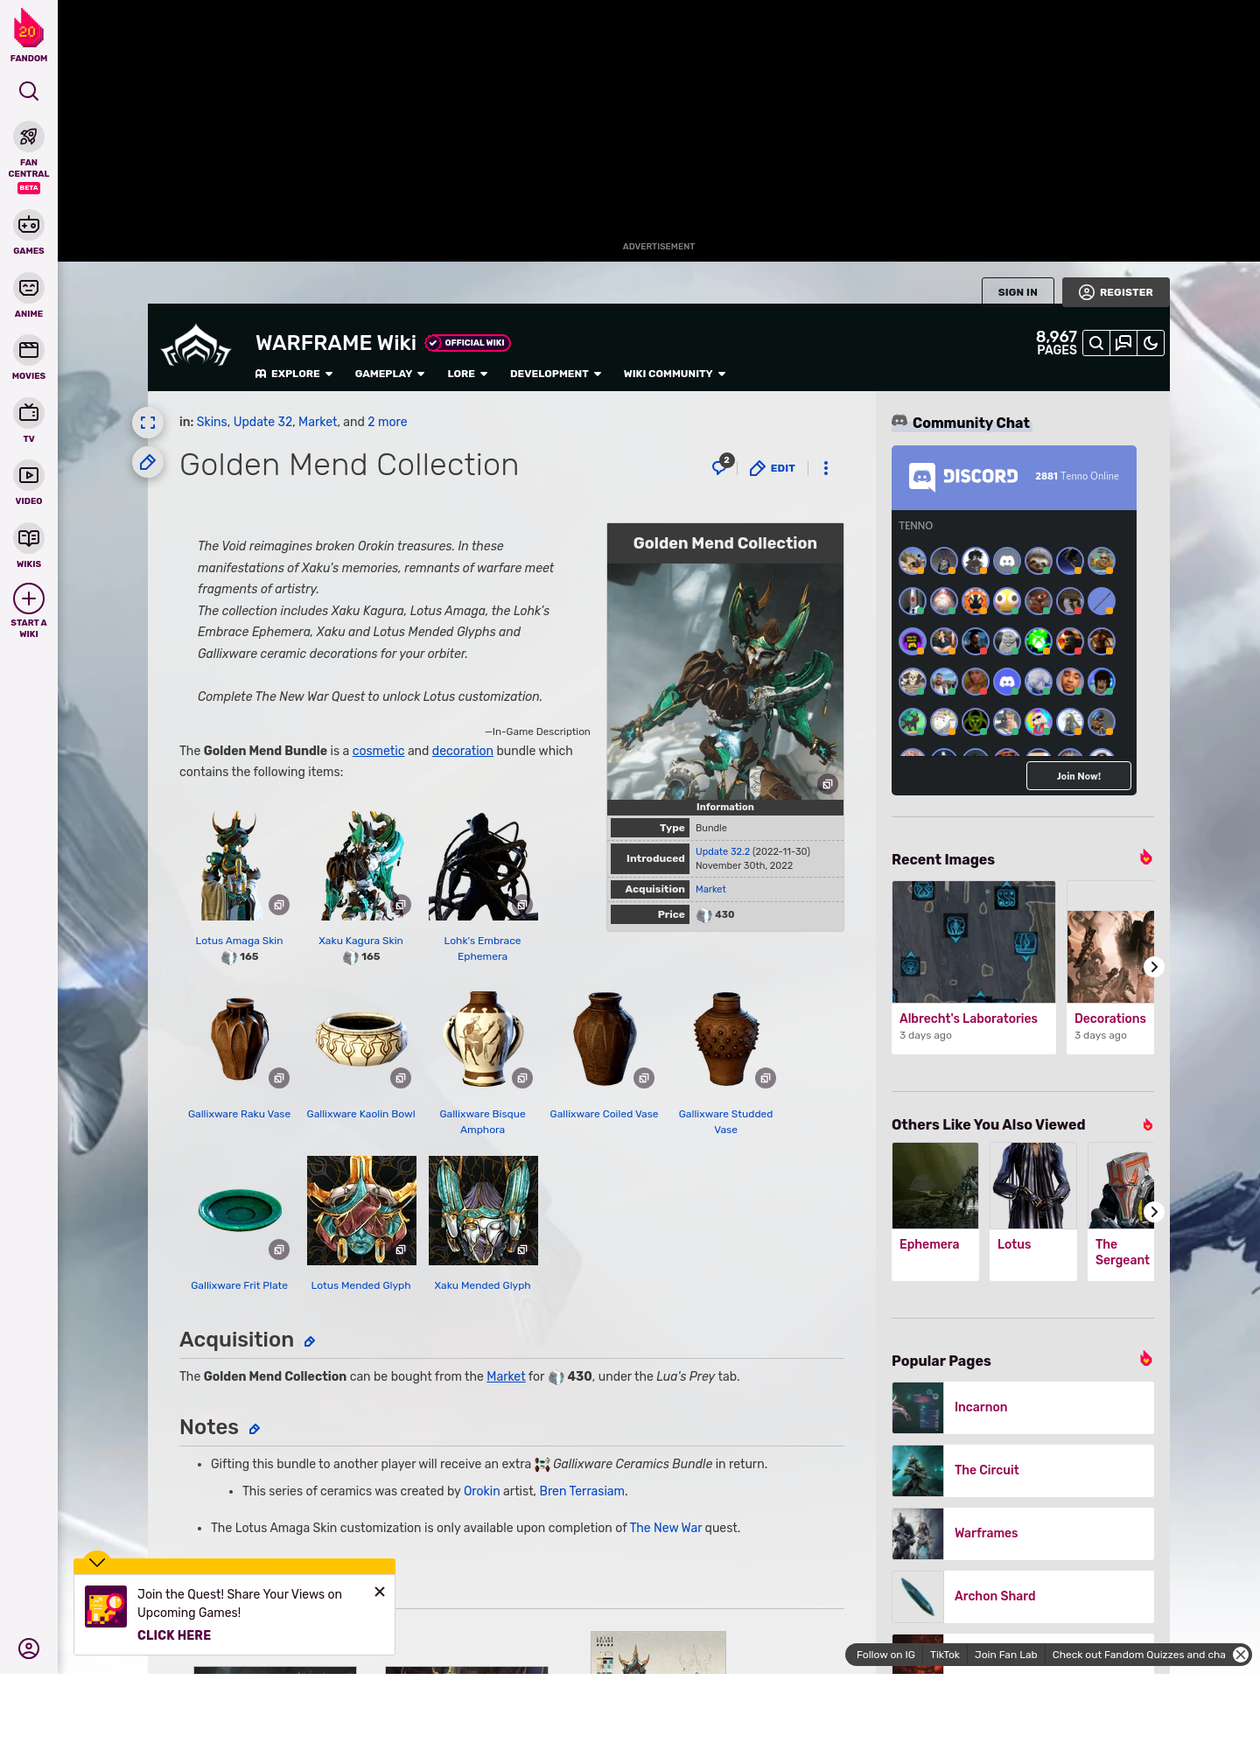Click the floating pencil edit icon

(148, 462)
